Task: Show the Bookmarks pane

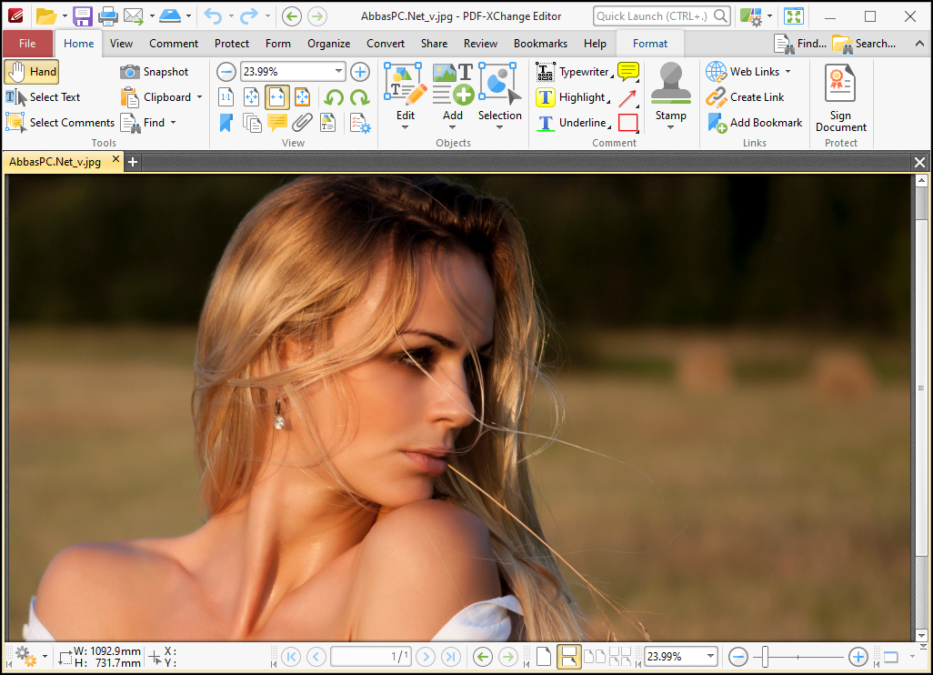Action: [x=226, y=123]
